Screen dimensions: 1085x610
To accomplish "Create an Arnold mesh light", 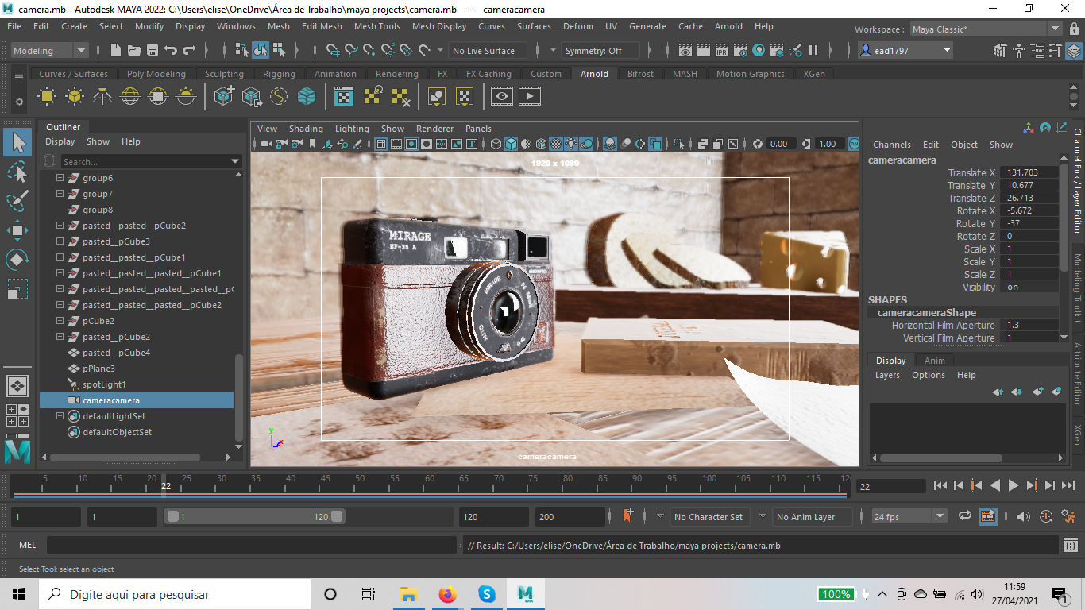I will click(75, 97).
